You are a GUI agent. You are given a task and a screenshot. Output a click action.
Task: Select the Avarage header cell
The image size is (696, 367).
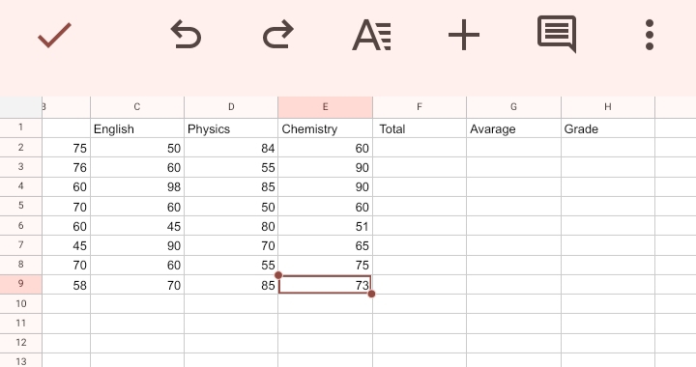click(x=513, y=128)
